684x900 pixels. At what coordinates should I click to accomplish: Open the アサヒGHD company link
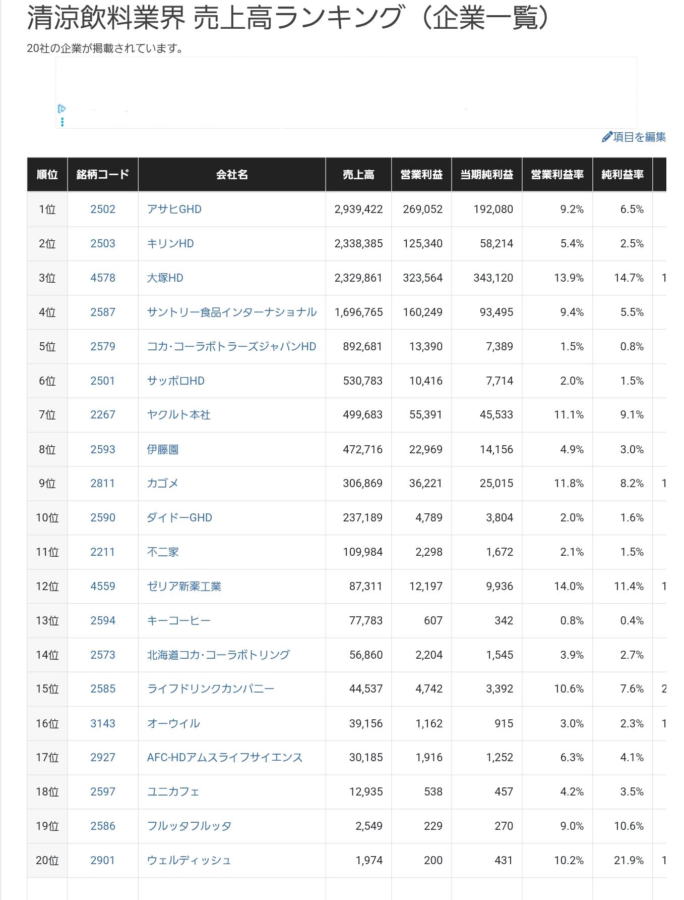[x=174, y=209]
